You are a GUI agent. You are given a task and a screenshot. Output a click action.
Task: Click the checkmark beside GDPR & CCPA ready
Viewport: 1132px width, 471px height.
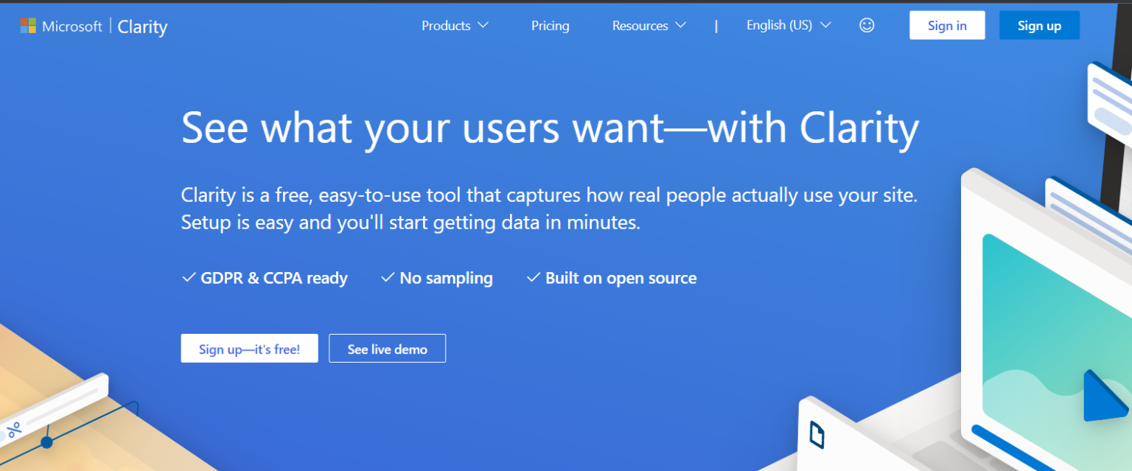(x=188, y=278)
